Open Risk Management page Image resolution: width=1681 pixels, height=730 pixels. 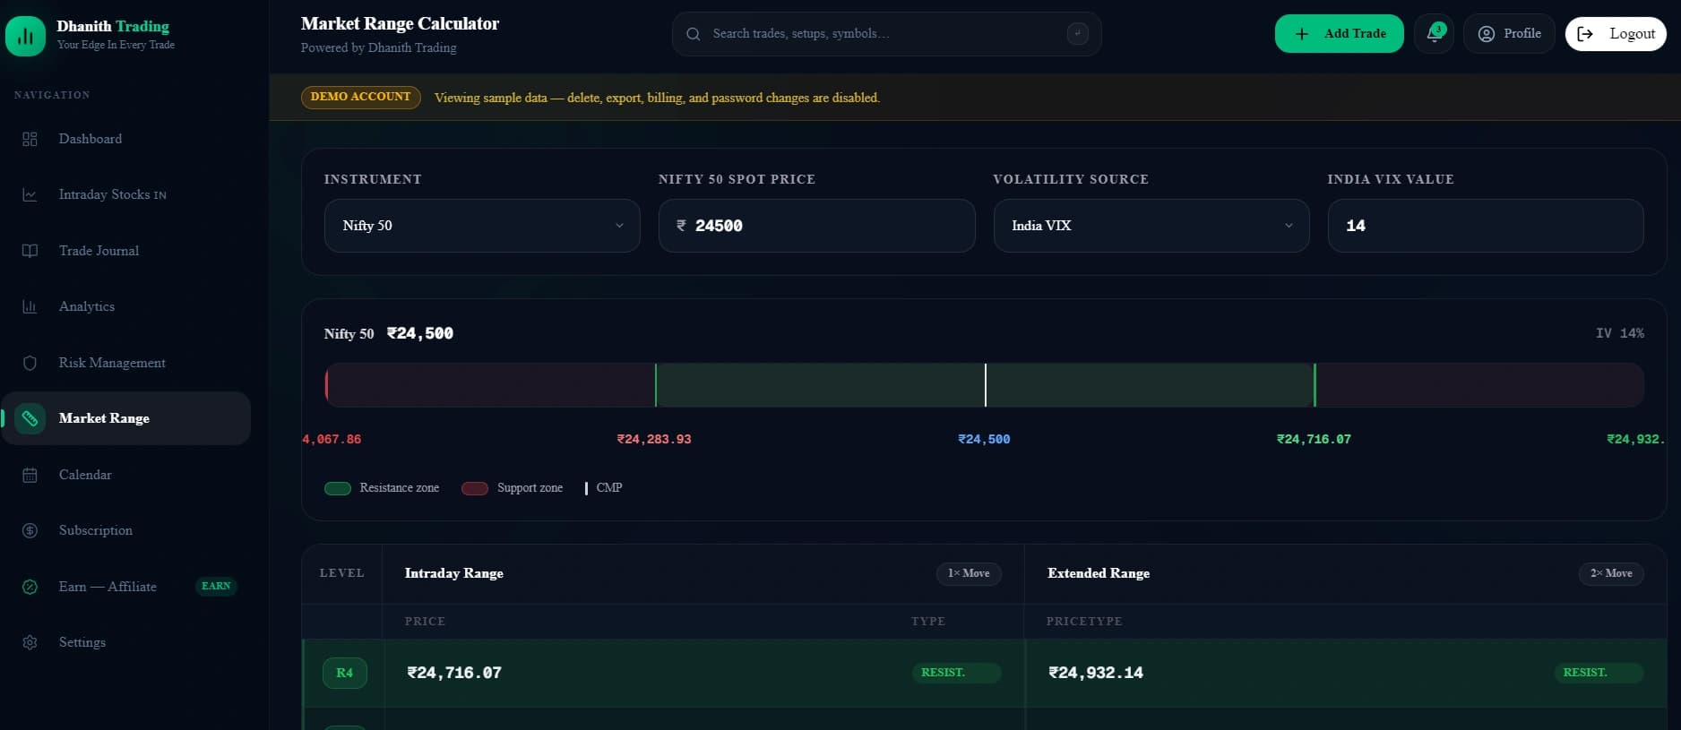(125, 363)
